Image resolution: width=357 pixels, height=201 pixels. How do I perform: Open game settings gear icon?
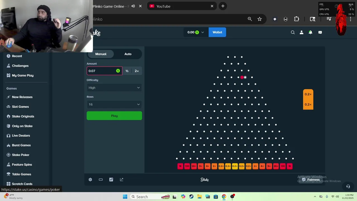(x=90, y=180)
